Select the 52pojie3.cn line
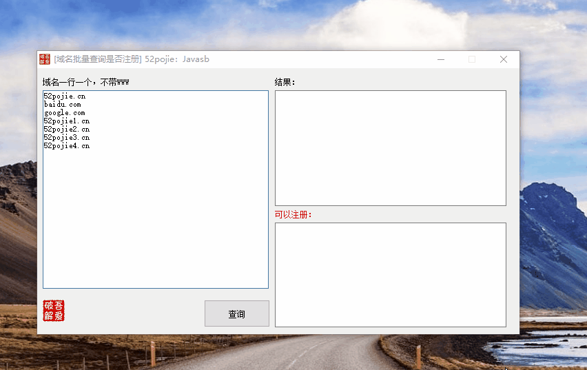The image size is (587, 370). [x=67, y=137]
